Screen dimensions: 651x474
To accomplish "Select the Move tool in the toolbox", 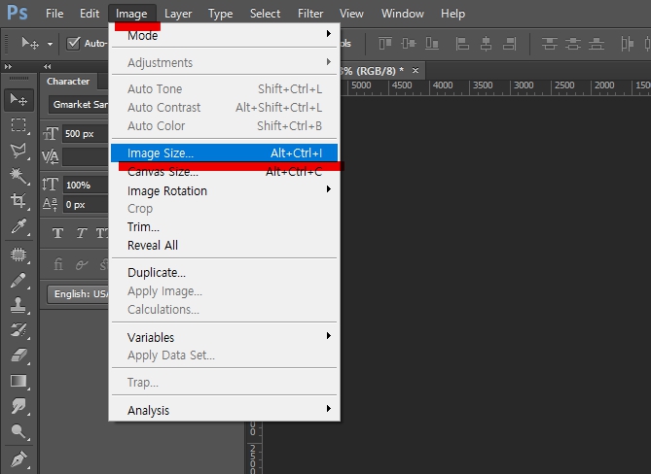I will 18,100.
